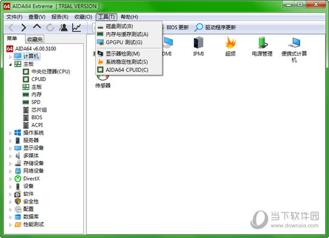This screenshot has height=238, width=329.
Task: Click the refresh arrow toolbar icon
Action: click(50, 27)
